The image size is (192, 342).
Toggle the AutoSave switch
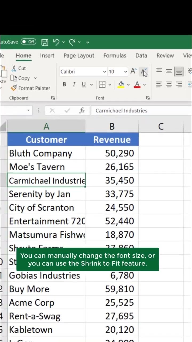click(29, 42)
